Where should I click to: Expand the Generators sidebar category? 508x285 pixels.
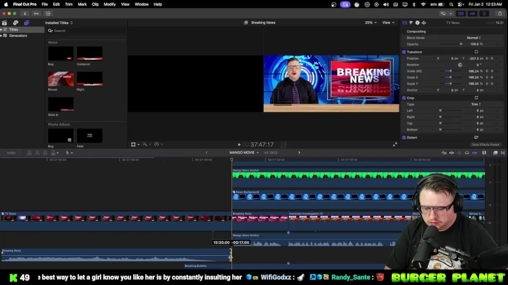click(x=1, y=36)
